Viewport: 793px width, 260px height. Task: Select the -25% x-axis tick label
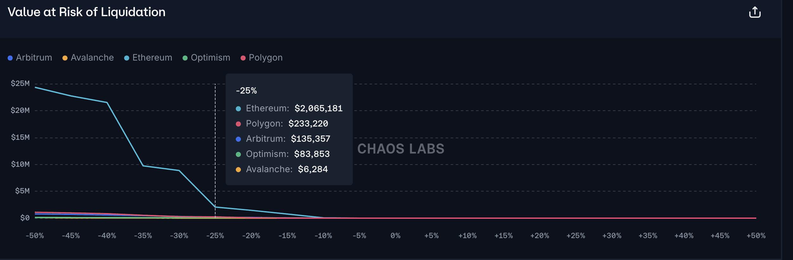[215, 236]
